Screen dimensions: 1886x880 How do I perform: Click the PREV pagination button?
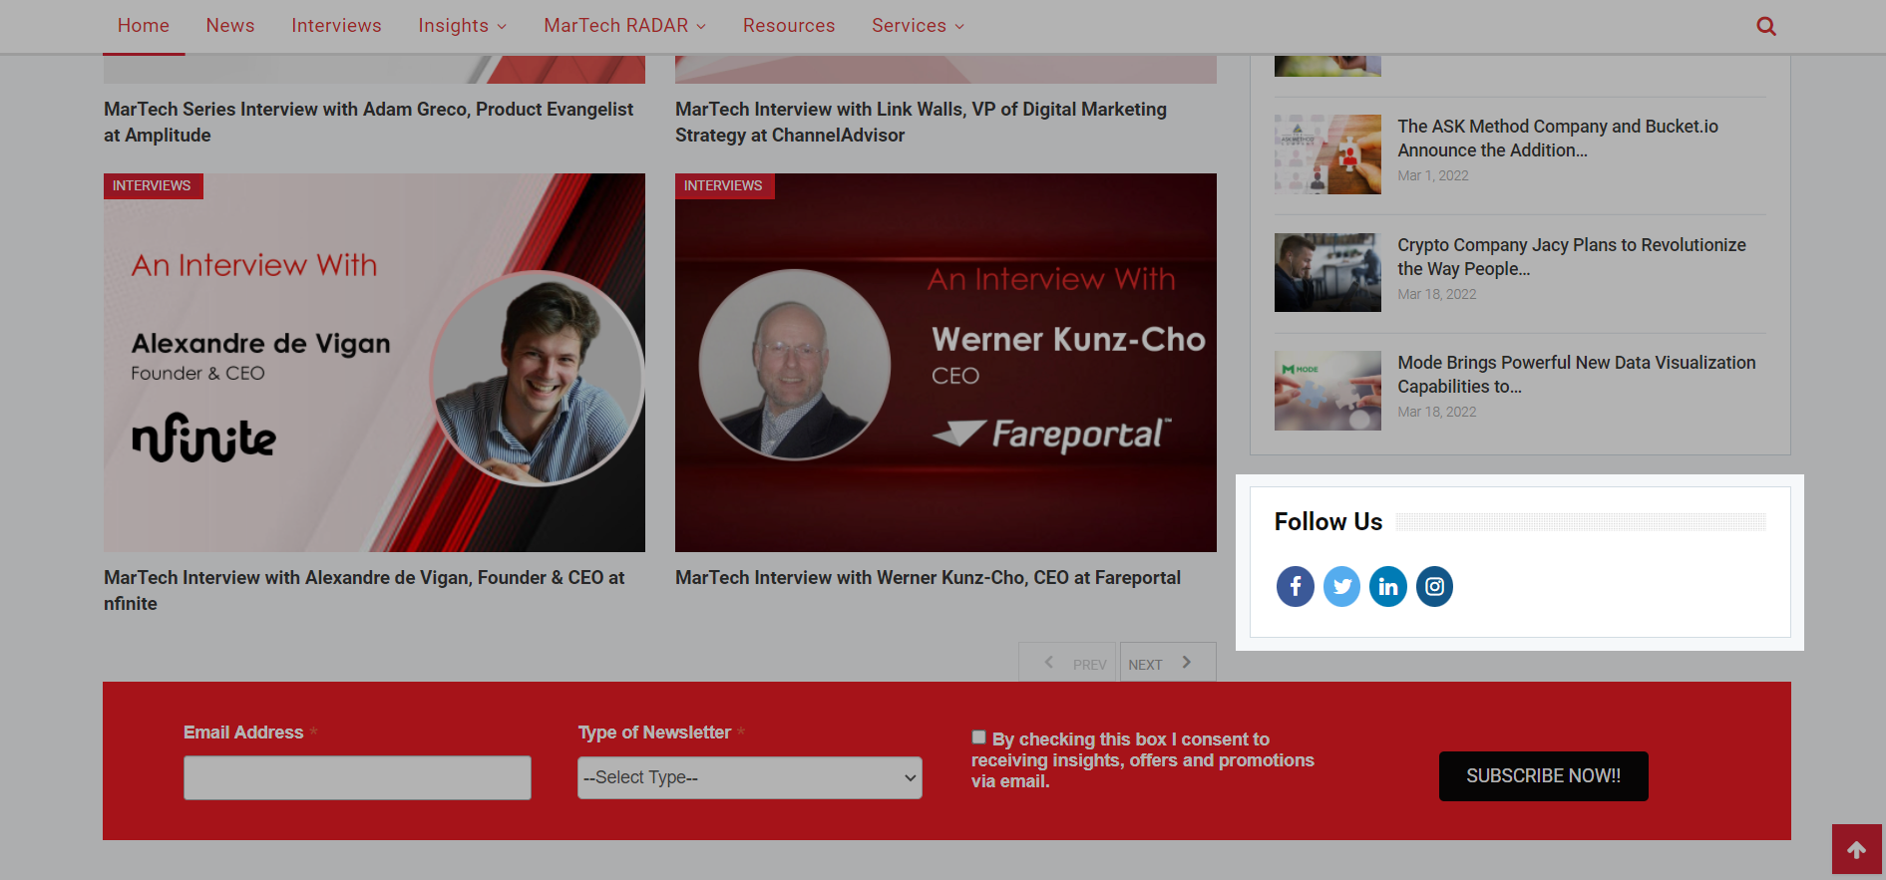tap(1068, 663)
